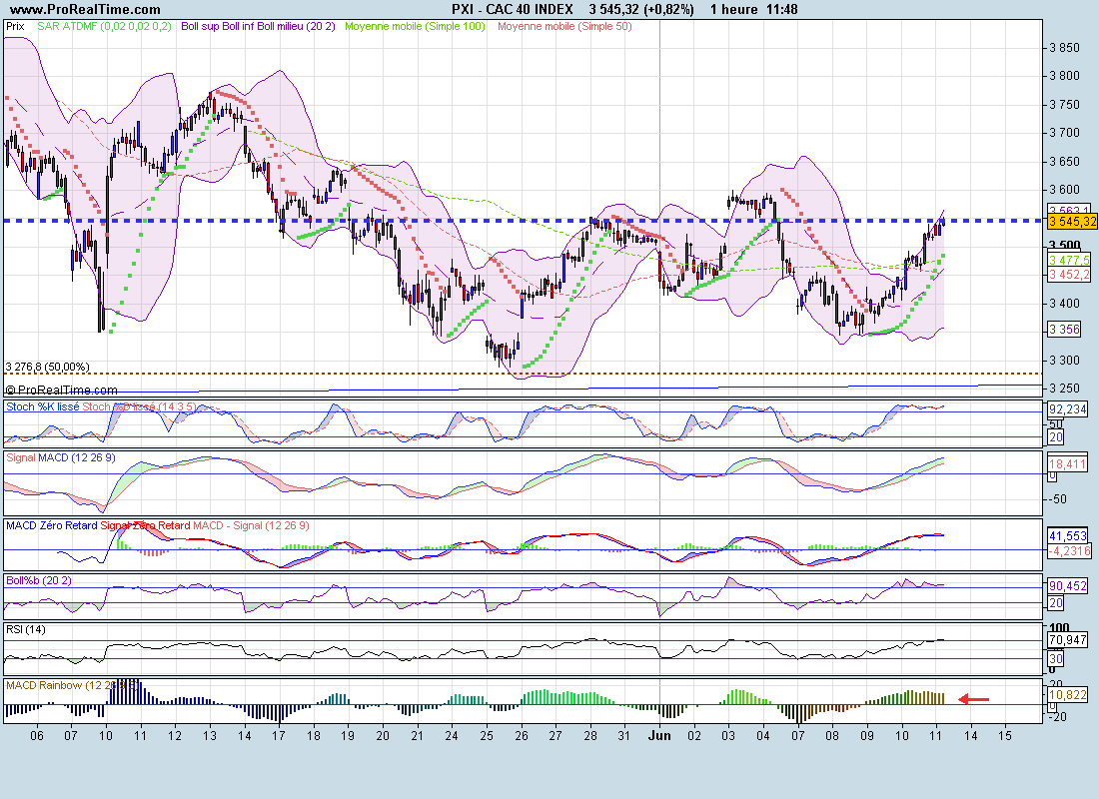Click the green 3 477,5 moving average tag

pos(1069,260)
